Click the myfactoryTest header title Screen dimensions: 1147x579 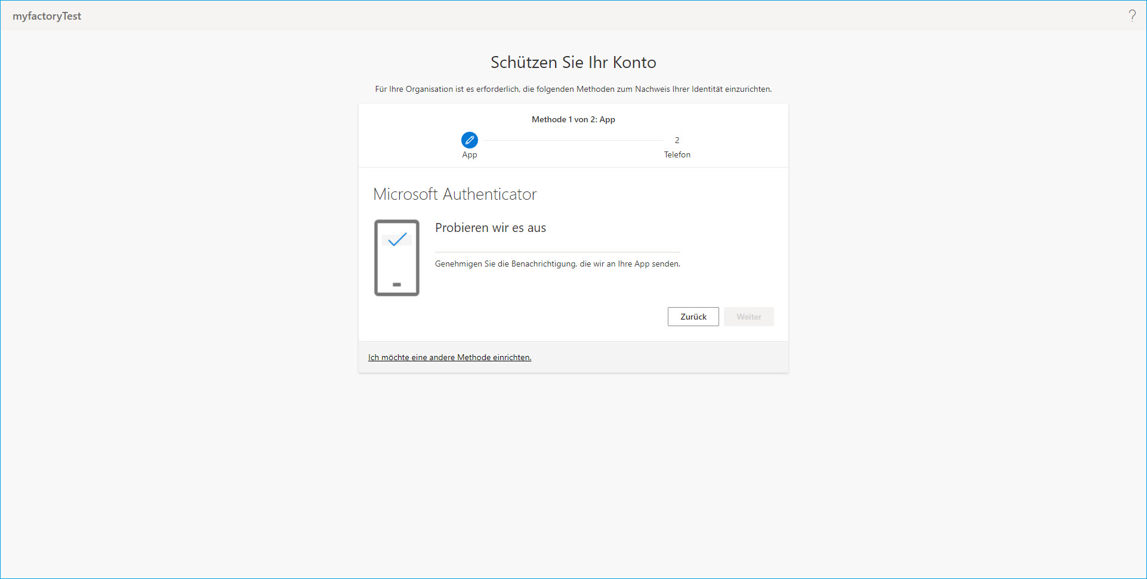click(x=47, y=16)
